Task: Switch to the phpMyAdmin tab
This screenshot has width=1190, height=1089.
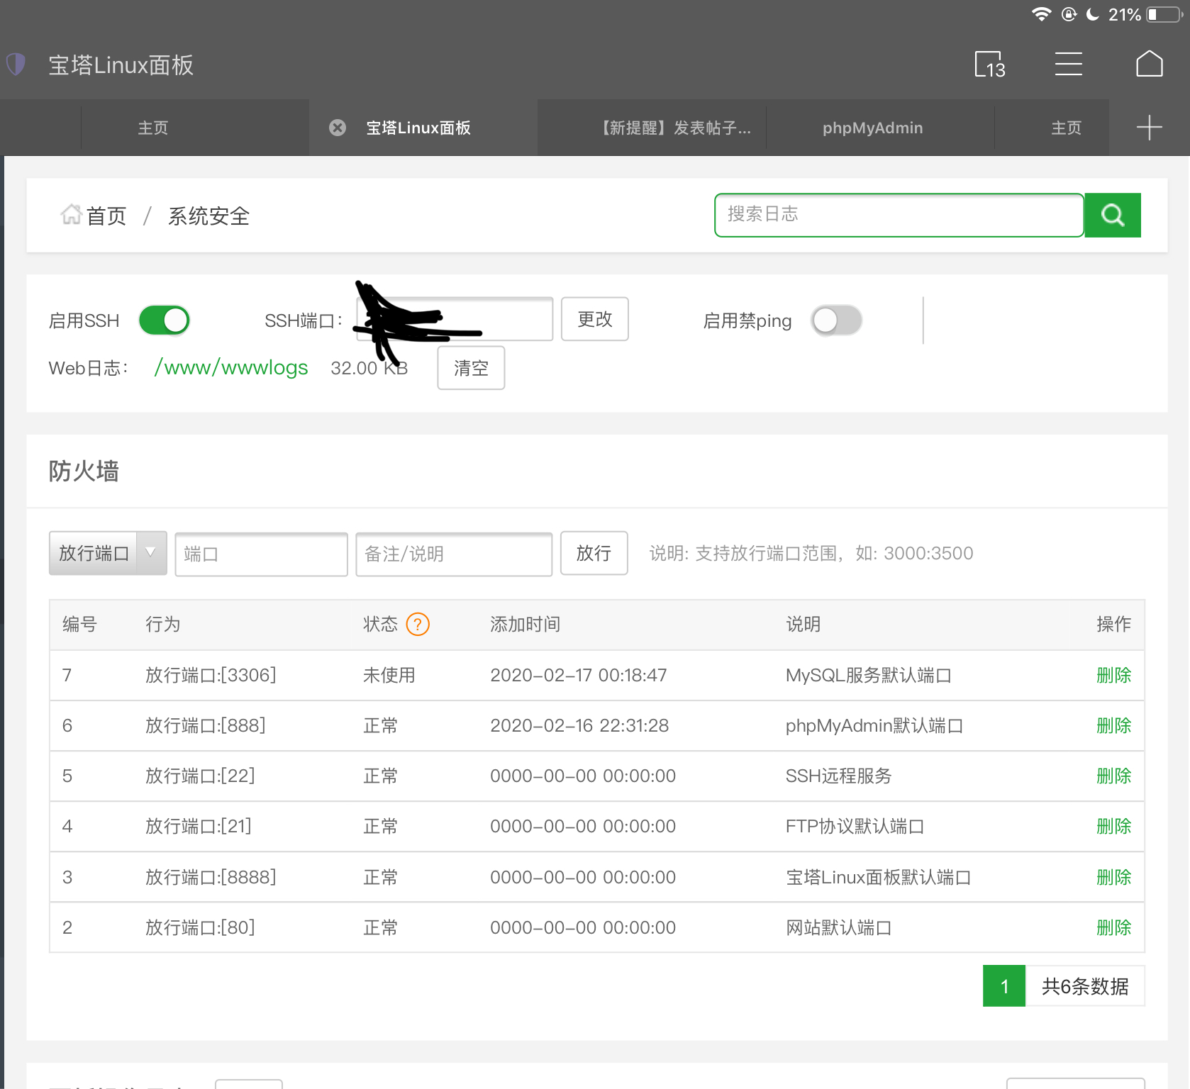Action: point(872,128)
